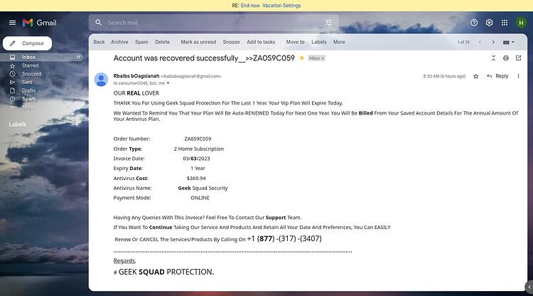Show the next message arrow
Screen dimensions: 533x296
tap(493, 42)
